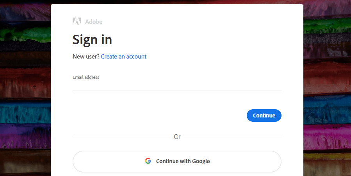Click the Adobe logo icon

[77, 21]
